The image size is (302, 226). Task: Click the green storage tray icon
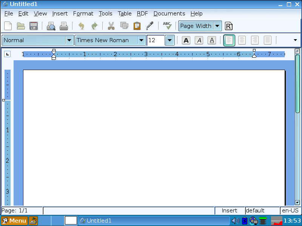point(263,221)
